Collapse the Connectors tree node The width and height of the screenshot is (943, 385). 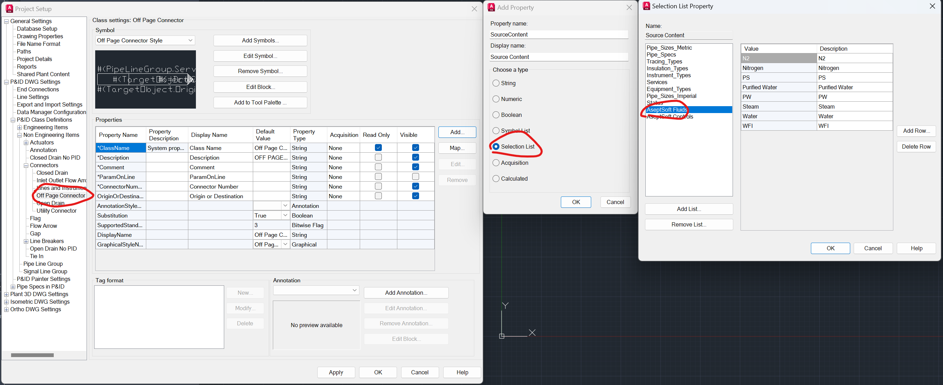pos(26,165)
